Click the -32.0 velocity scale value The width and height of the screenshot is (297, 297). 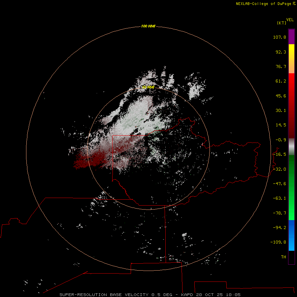(x=280, y=169)
